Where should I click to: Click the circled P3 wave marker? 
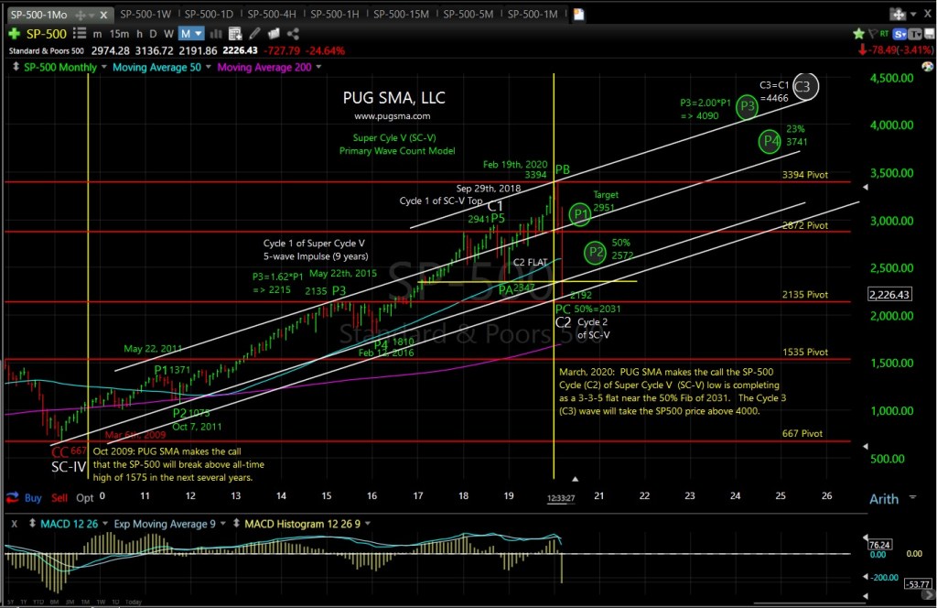coord(747,106)
